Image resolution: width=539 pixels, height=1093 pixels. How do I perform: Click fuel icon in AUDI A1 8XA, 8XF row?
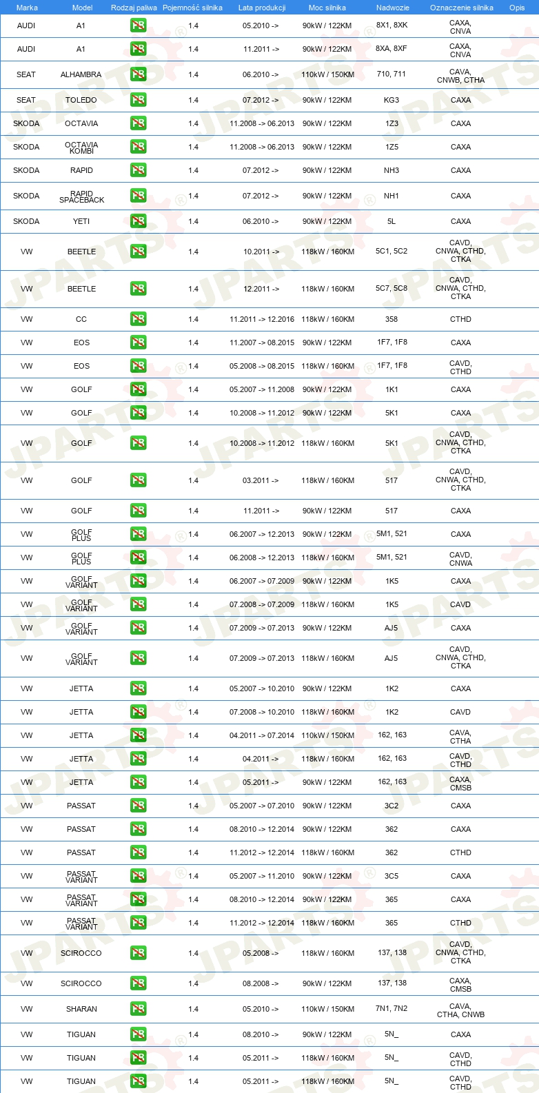(x=138, y=49)
